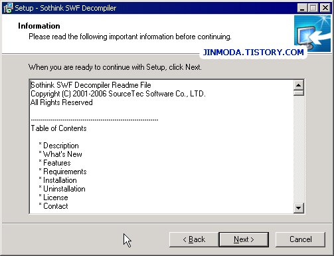The image size is (334, 256).
Task: Click the '* Description' entry
Action: [58, 146]
